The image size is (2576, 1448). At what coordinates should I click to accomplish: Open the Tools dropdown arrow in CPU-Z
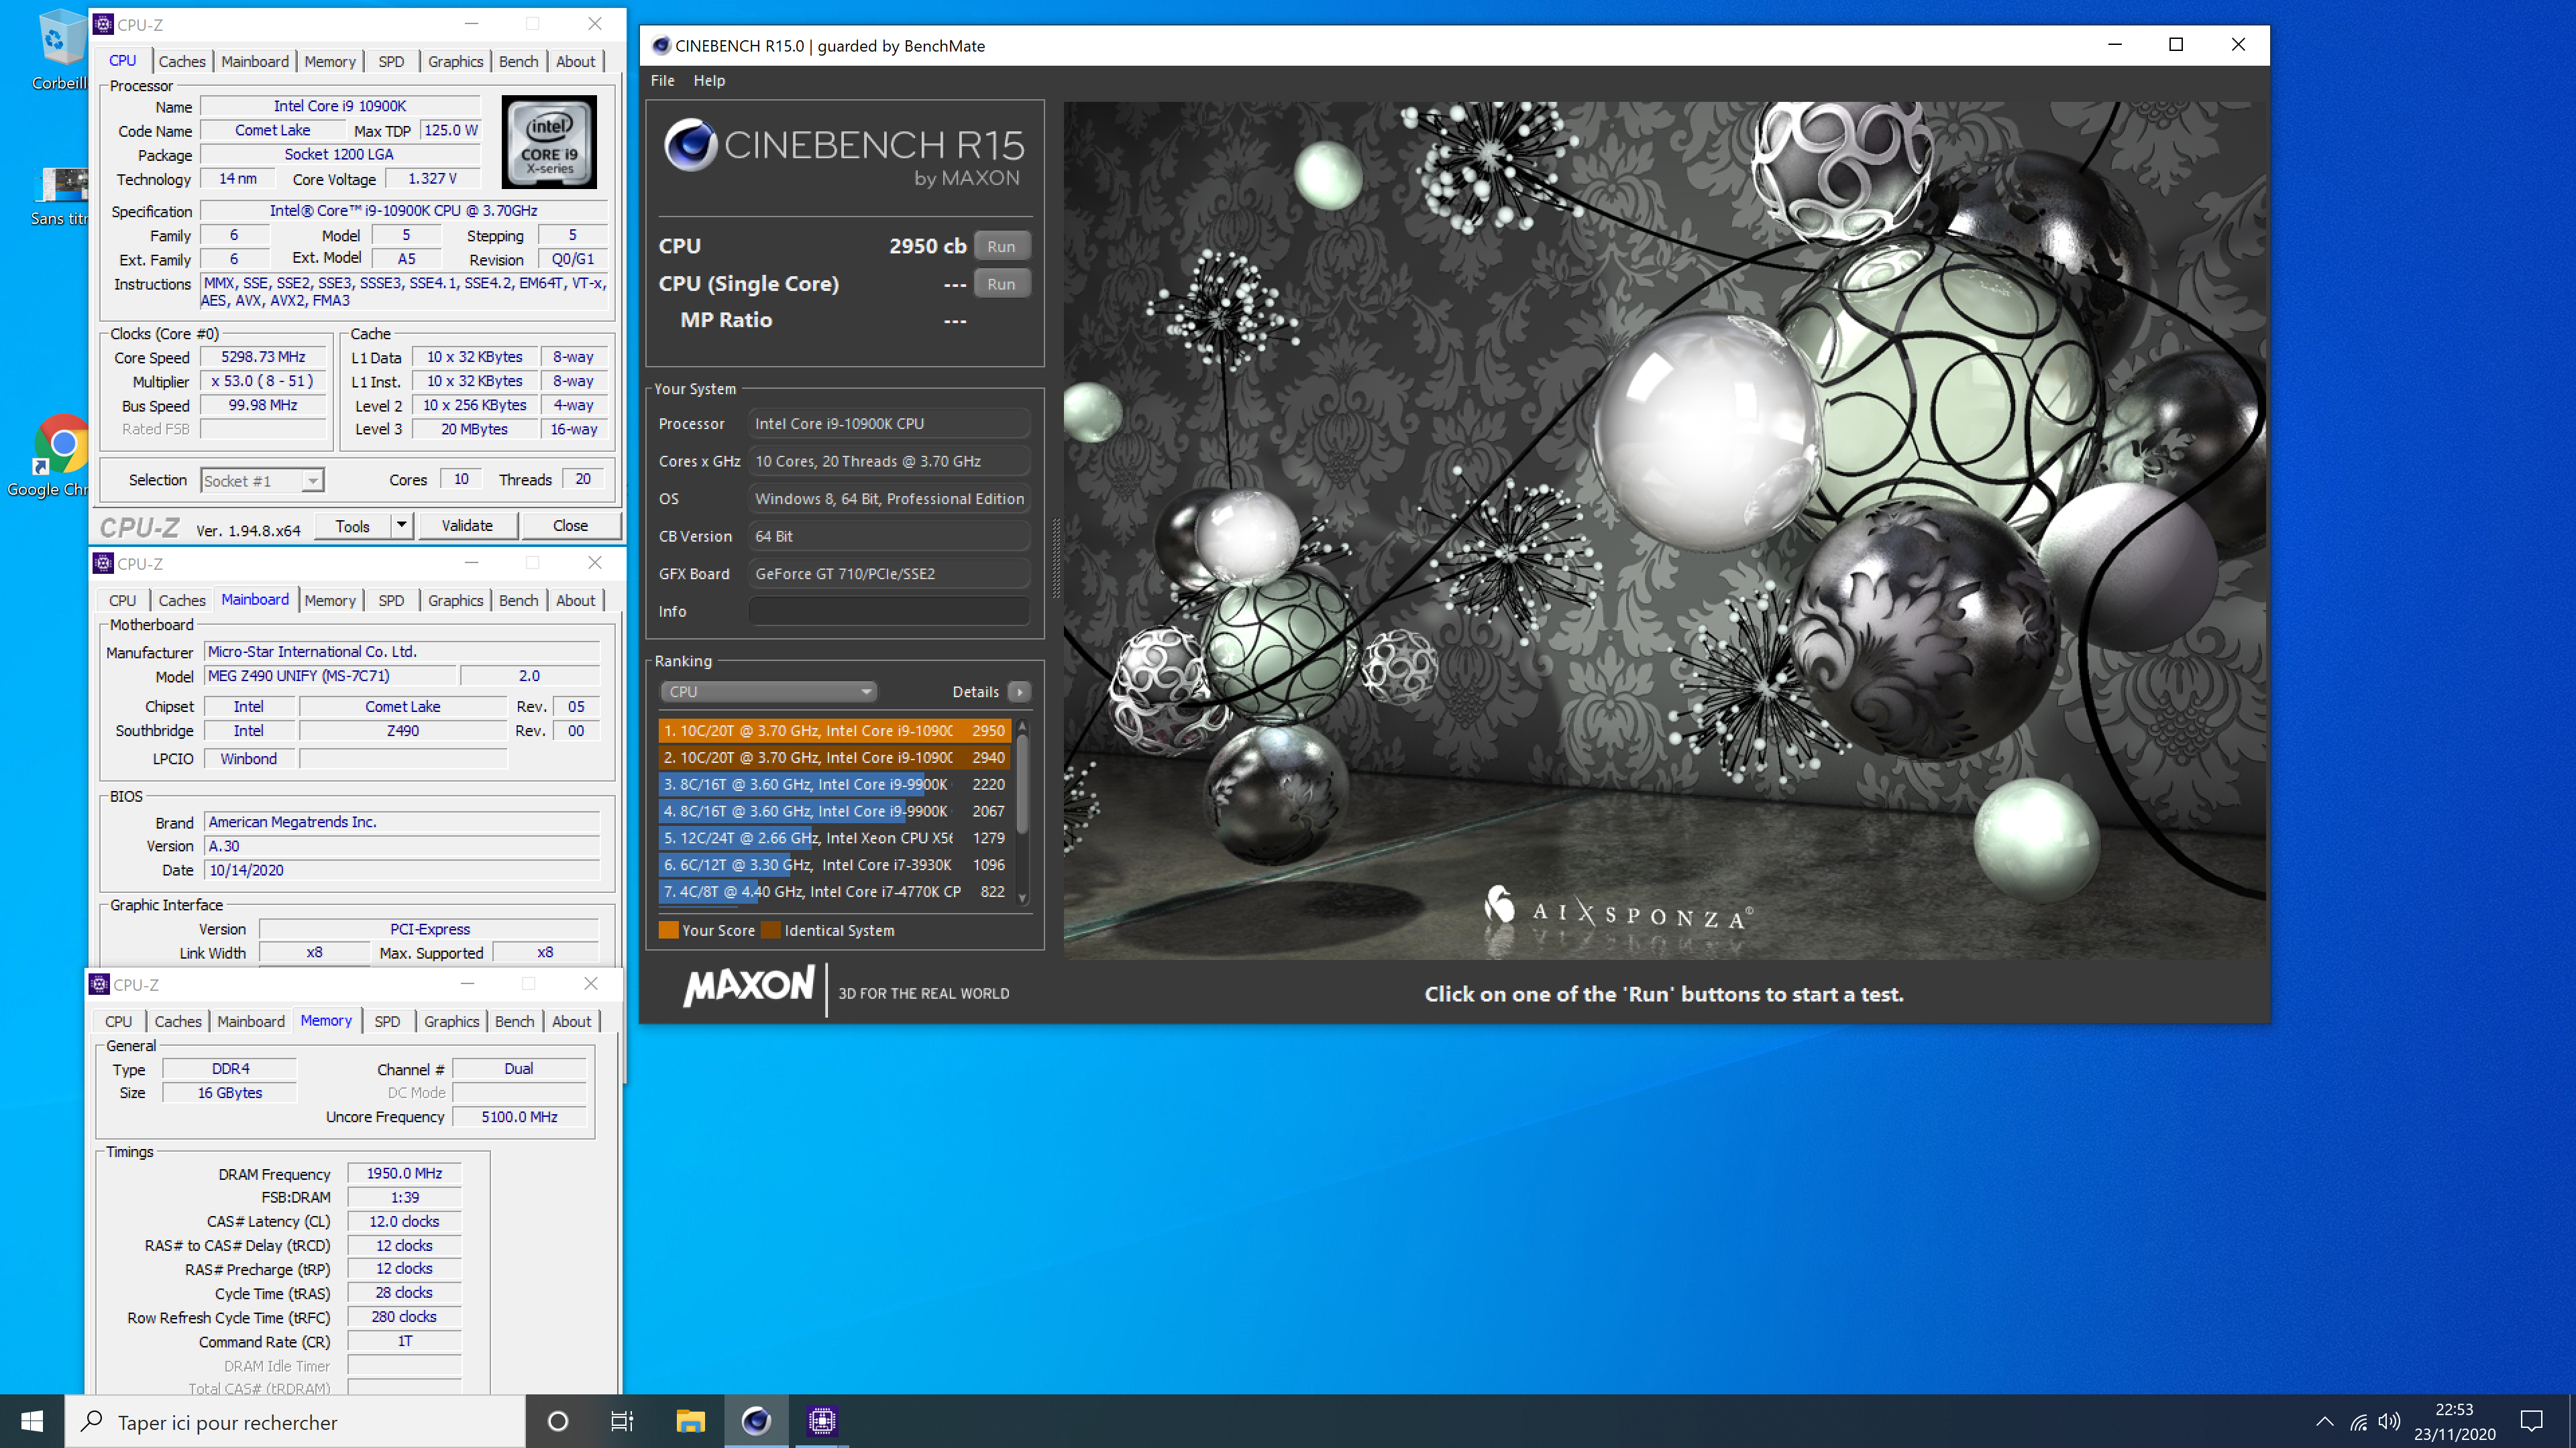401,526
